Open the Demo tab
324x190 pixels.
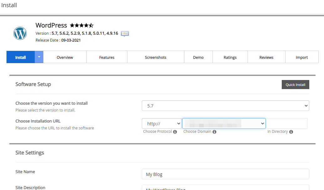pyautogui.click(x=198, y=57)
